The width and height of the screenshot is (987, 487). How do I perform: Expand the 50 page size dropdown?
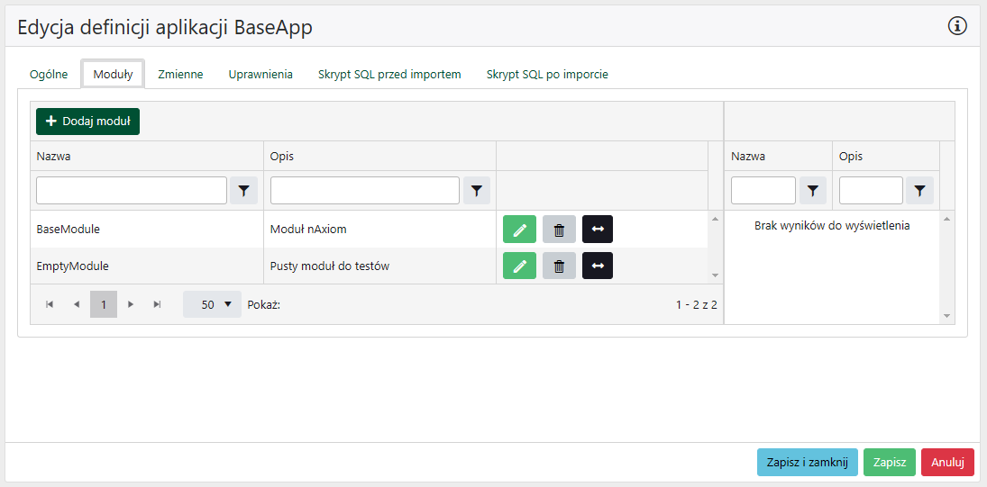coord(213,304)
